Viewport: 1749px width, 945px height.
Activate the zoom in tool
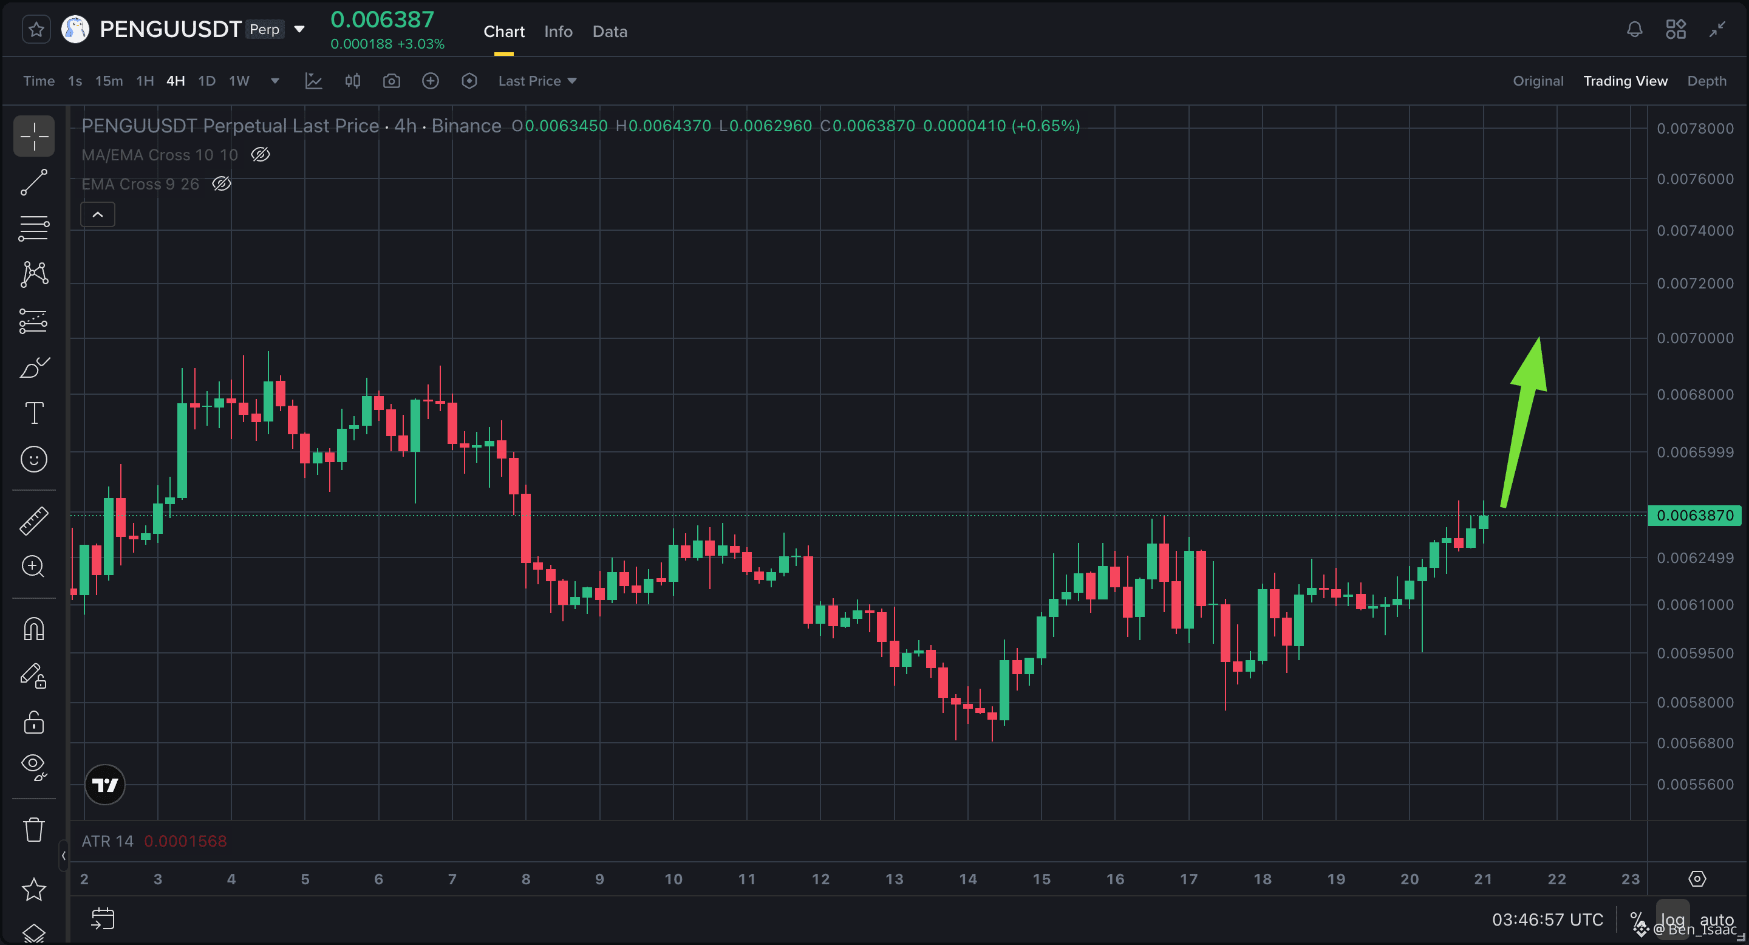(34, 566)
